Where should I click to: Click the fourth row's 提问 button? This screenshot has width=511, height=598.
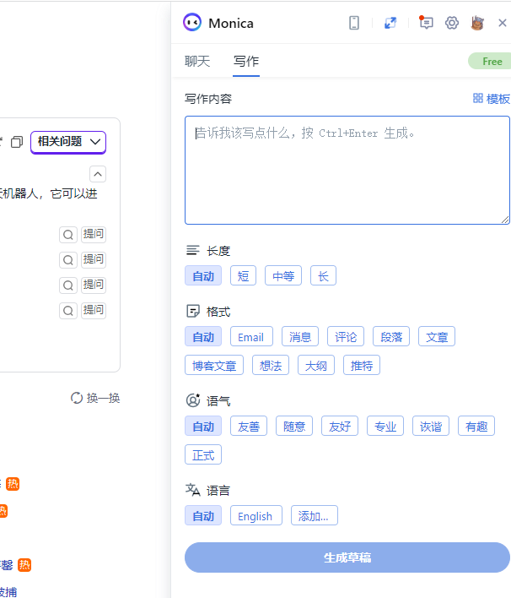(94, 310)
